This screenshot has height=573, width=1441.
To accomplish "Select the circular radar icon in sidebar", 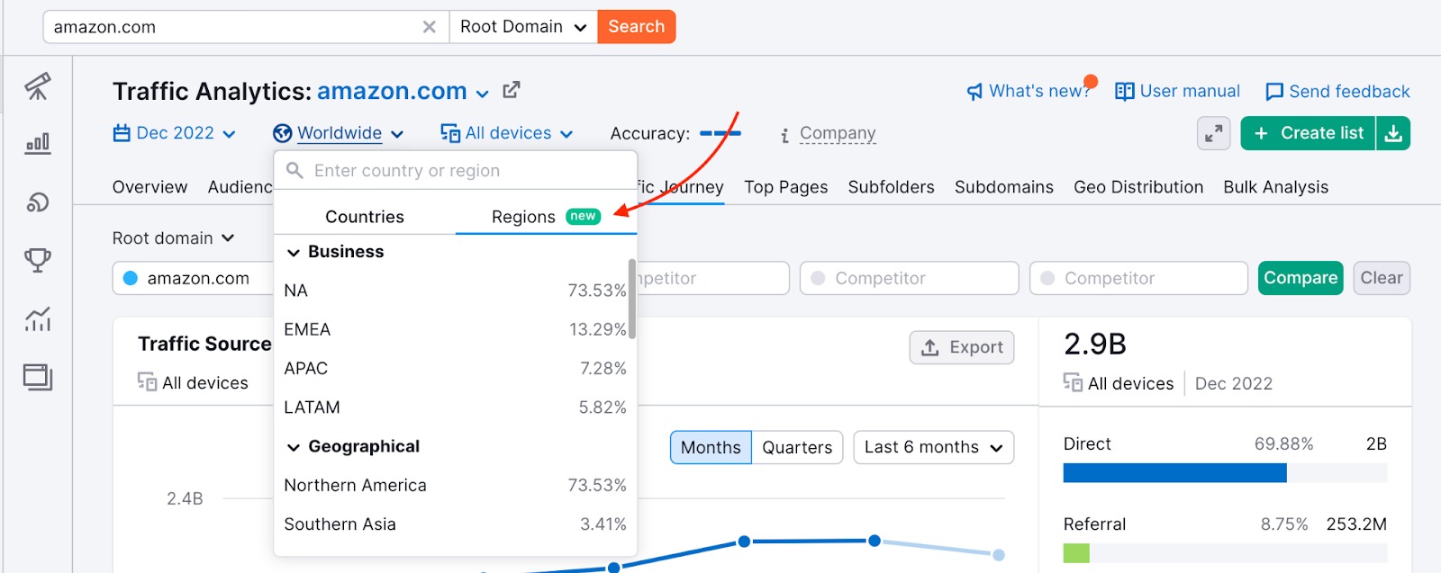I will pyautogui.click(x=38, y=201).
